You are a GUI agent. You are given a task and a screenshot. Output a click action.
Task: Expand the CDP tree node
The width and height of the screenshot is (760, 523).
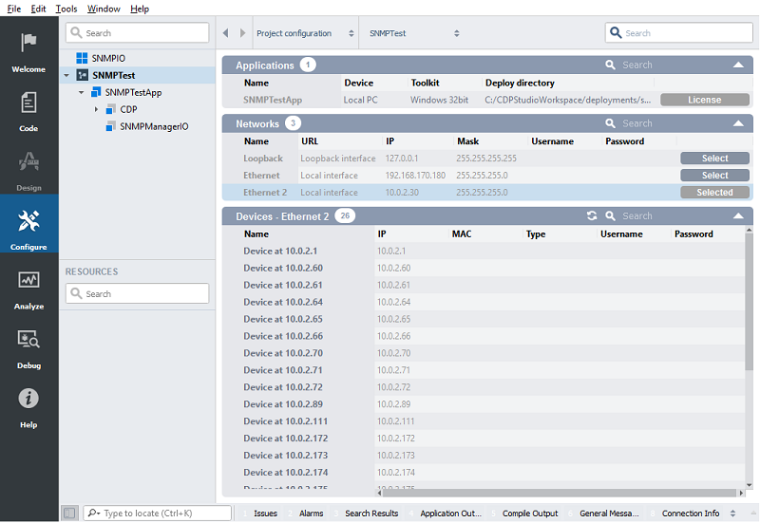97,109
